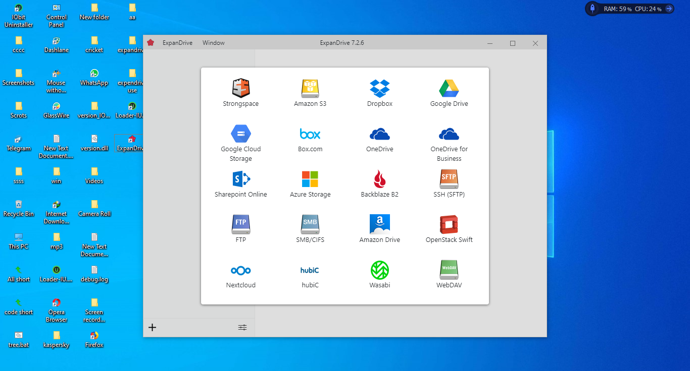Choose Amazon S3 as the drive
This screenshot has width=690, height=371.
pos(310,93)
